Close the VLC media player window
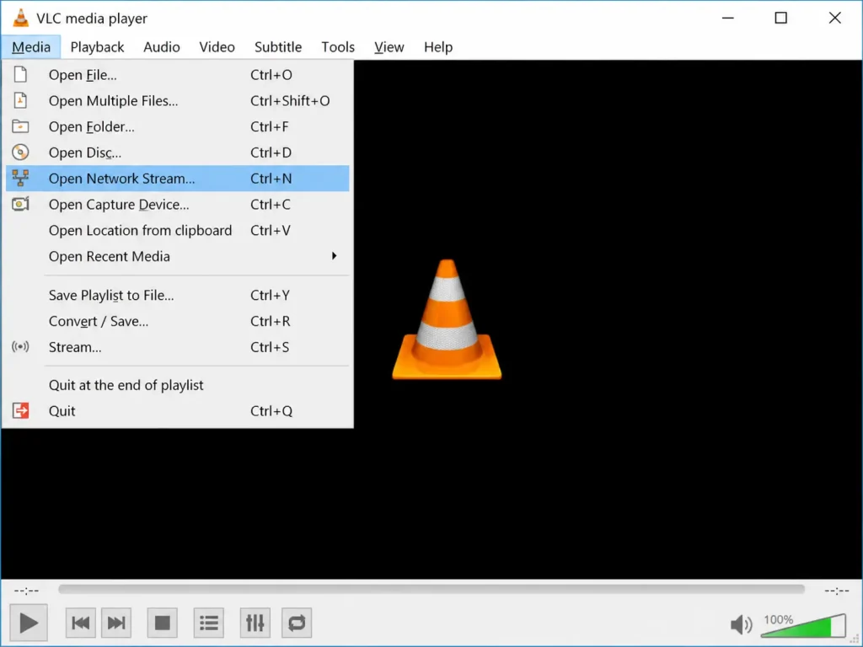The width and height of the screenshot is (863, 647). coord(834,18)
